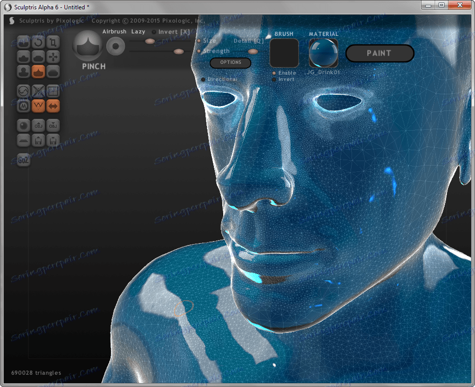Enable the Invert [X] option
The image size is (475, 387).
coord(154,32)
